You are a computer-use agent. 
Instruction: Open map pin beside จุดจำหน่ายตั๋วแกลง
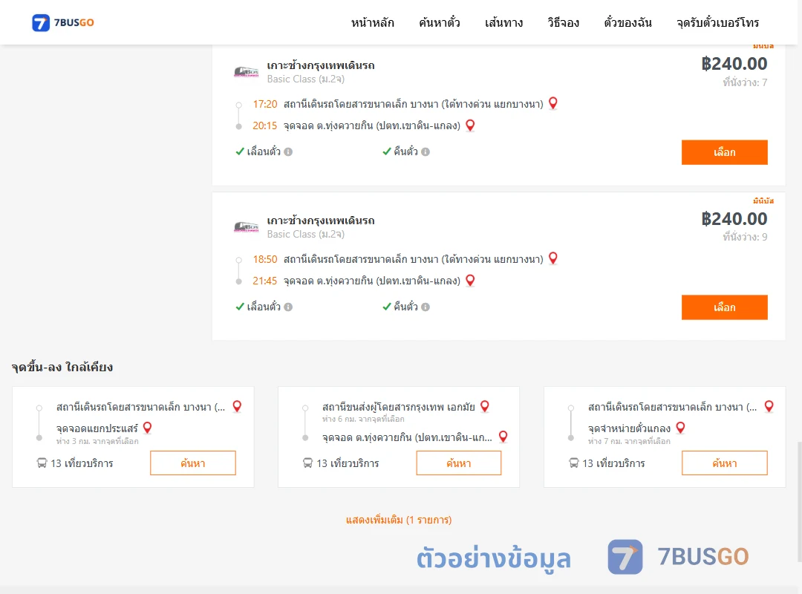coord(680,428)
